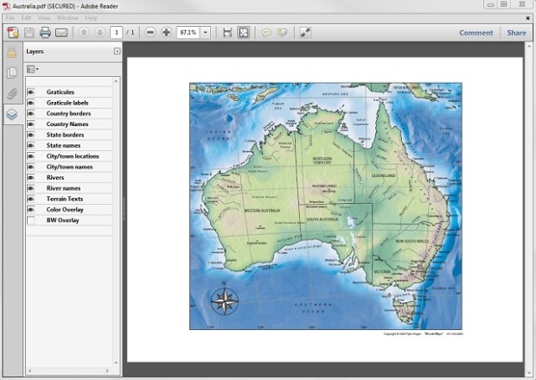536x380 pixels.
Task: Open the zoom percentage dropdown
Action: [x=206, y=33]
